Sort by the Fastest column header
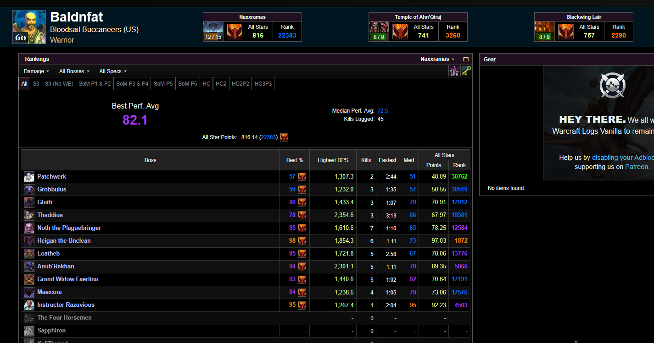 point(387,160)
